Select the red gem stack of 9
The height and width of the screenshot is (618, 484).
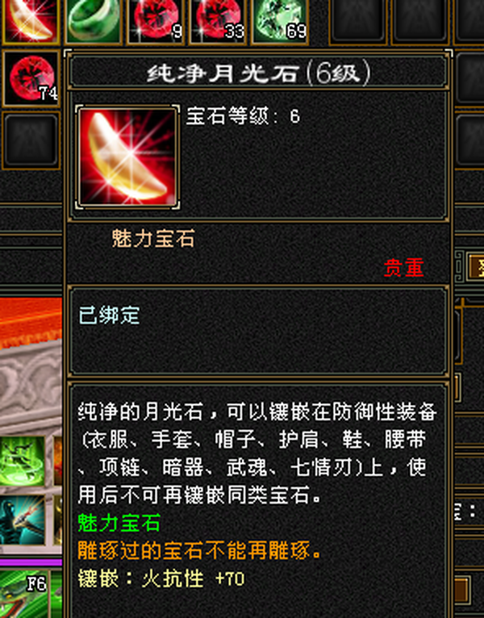(156, 20)
